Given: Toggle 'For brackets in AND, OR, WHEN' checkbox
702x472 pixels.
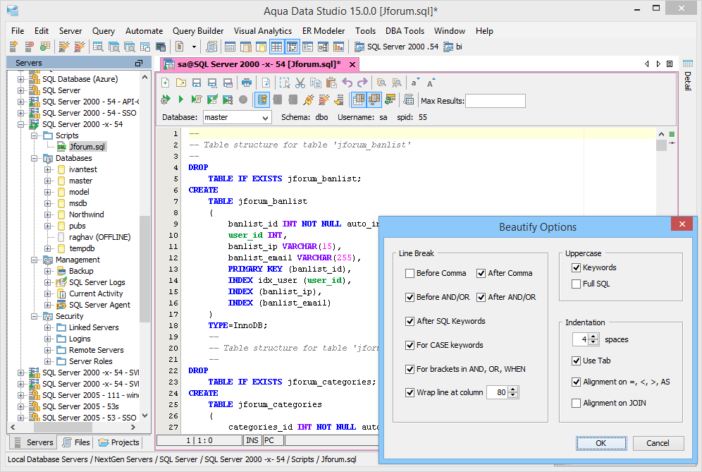Looking at the screenshot, I should (x=409, y=370).
